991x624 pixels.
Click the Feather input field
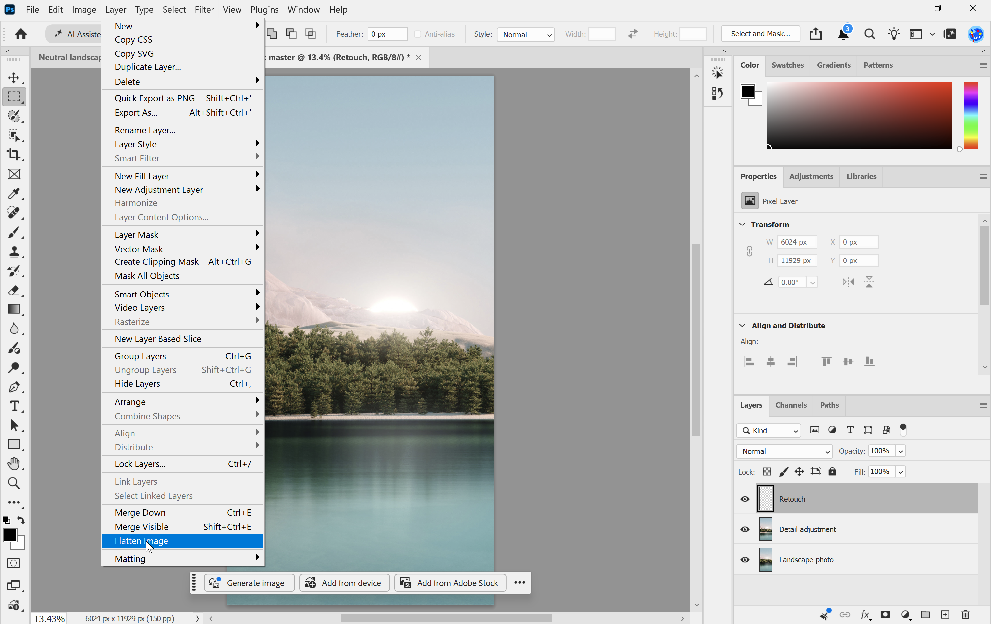387,34
